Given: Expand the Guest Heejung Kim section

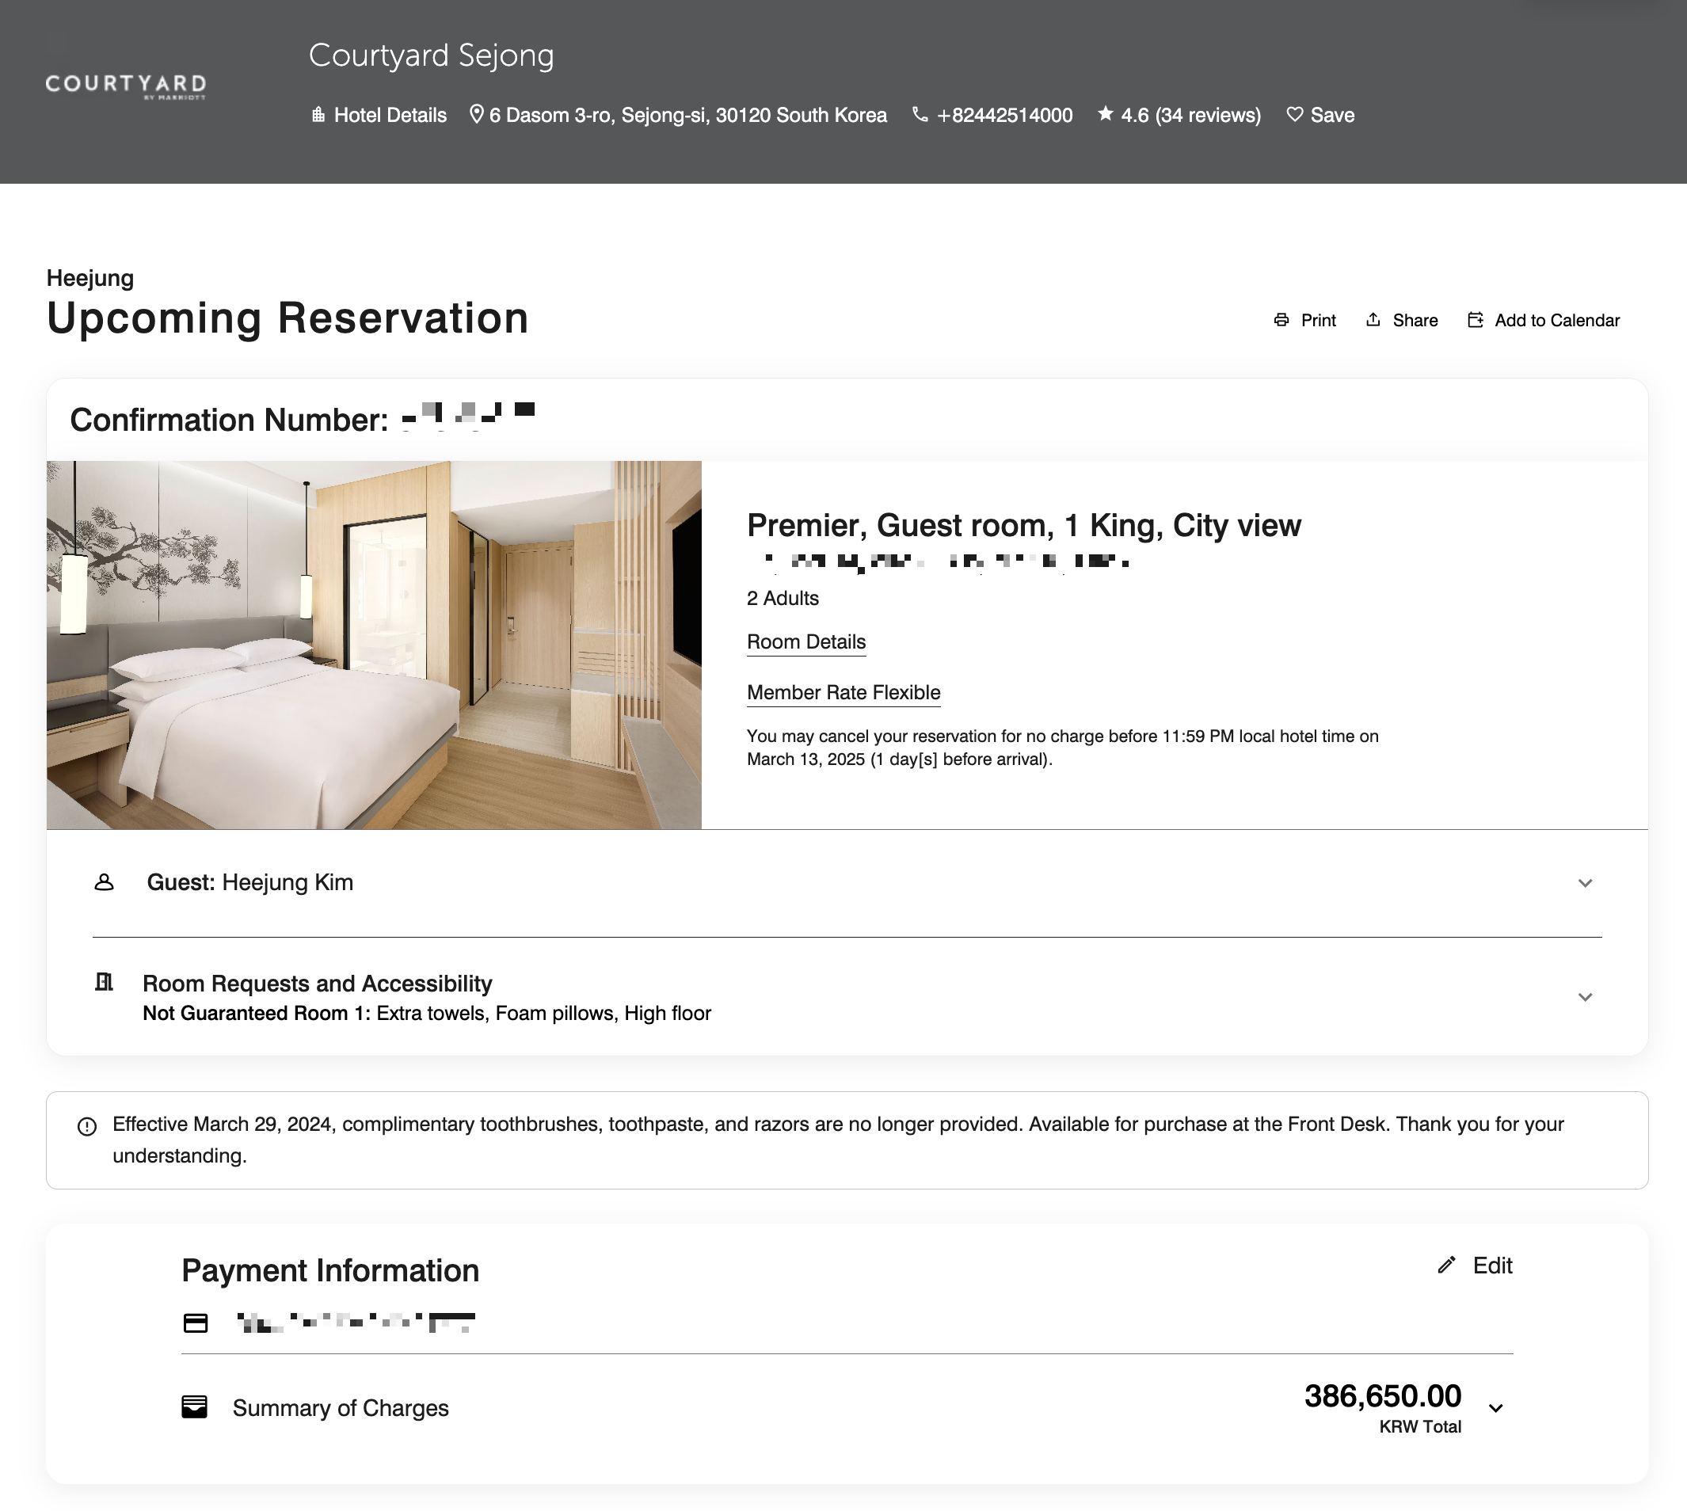Looking at the screenshot, I should [x=1585, y=882].
